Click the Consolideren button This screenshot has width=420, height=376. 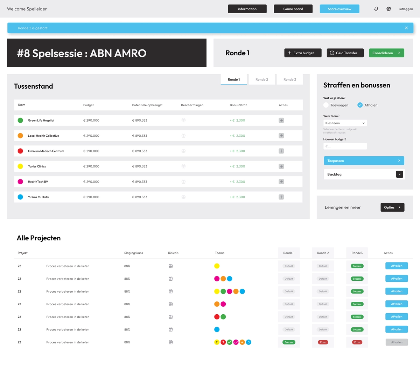click(x=386, y=53)
